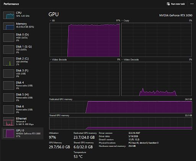Image resolution: width=196 pixels, height=161 pixels.
Task: Click the Performance page title
Action: coord(11,4)
